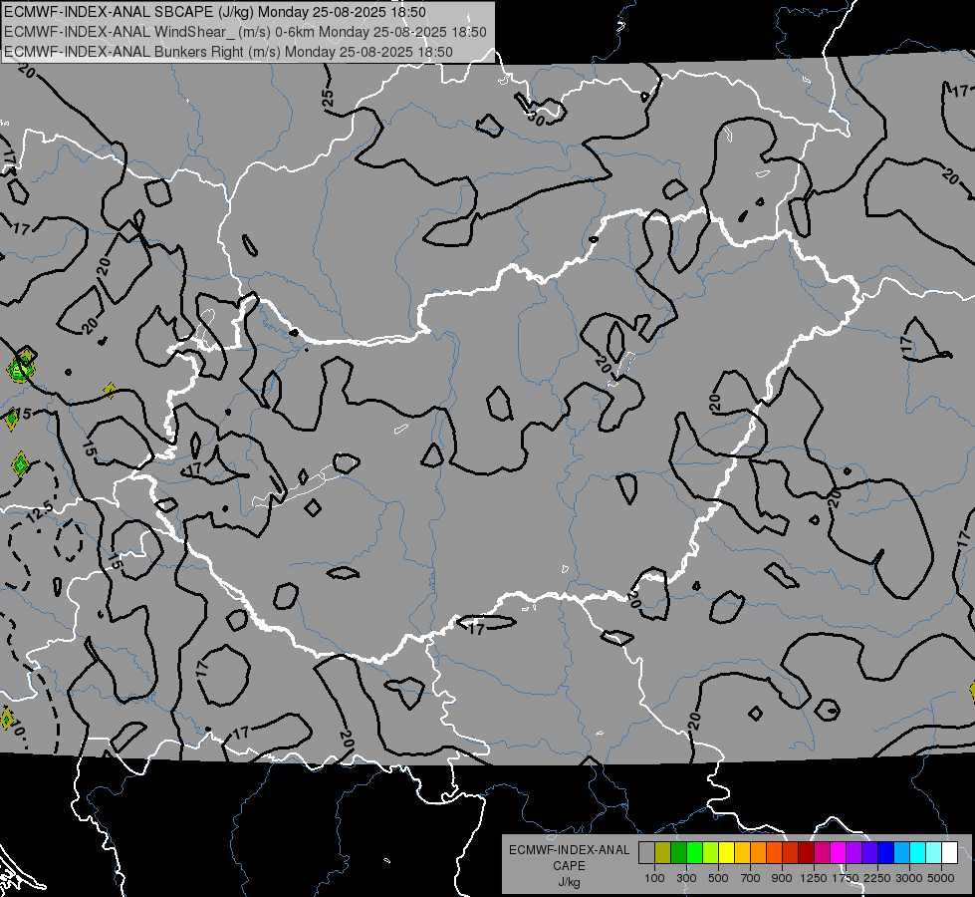The image size is (975, 897).
Task: Click the 12.5 dashed contour label
Action: click(x=40, y=510)
